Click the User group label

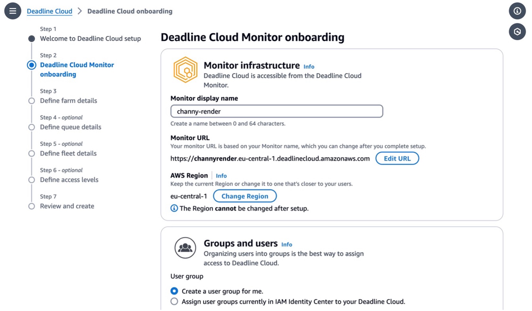[187, 276]
